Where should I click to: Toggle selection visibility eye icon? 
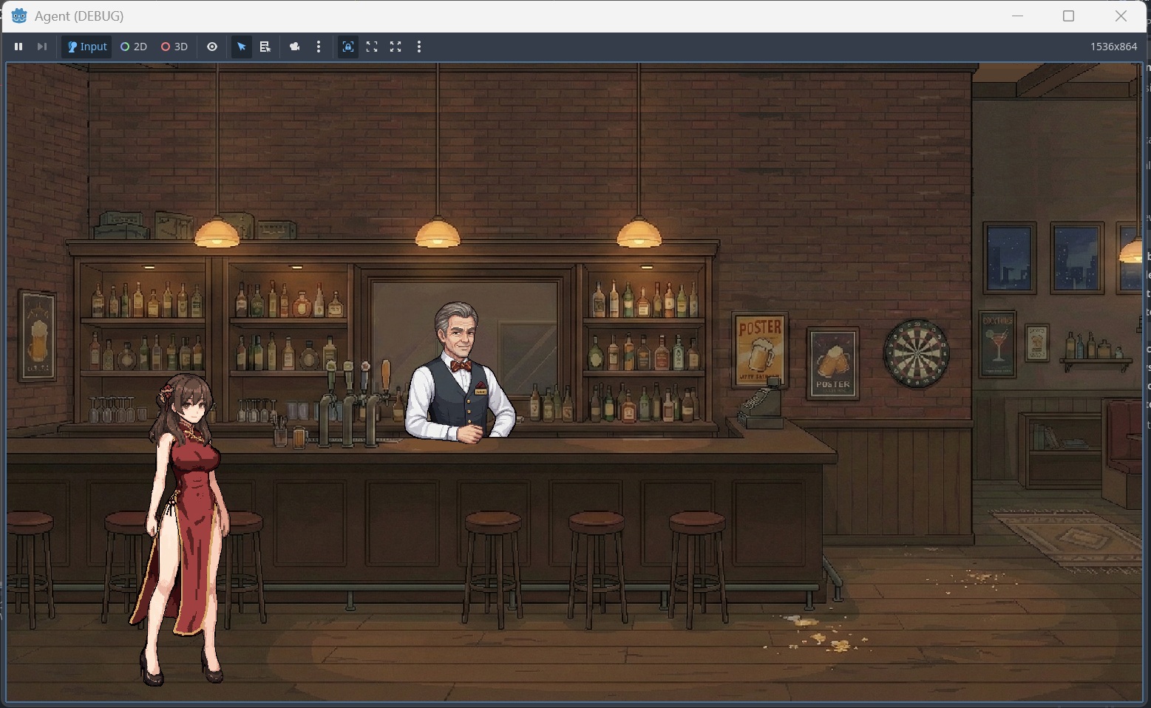[x=212, y=47]
